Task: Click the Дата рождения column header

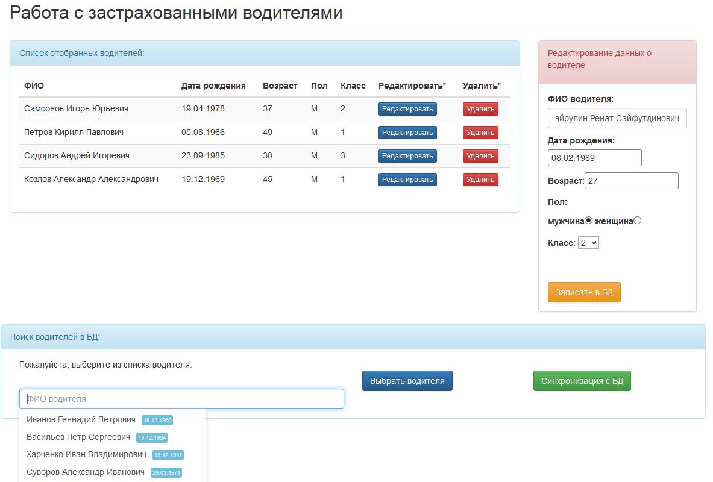Action: pos(213,86)
